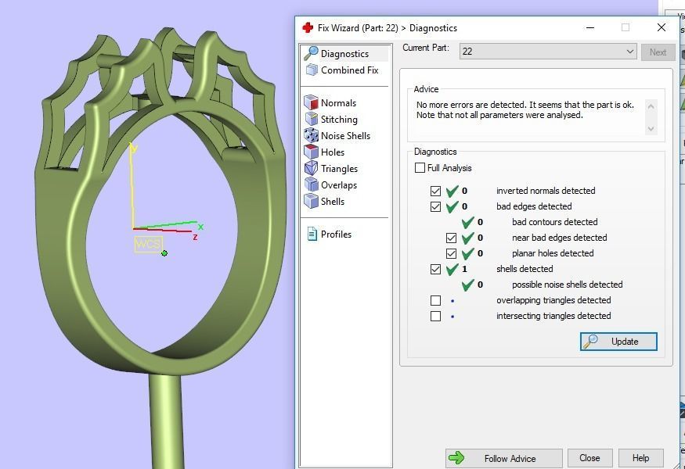Uncheck bad edges detected checkbox
The image size is (685, 469).
[435, 206]
